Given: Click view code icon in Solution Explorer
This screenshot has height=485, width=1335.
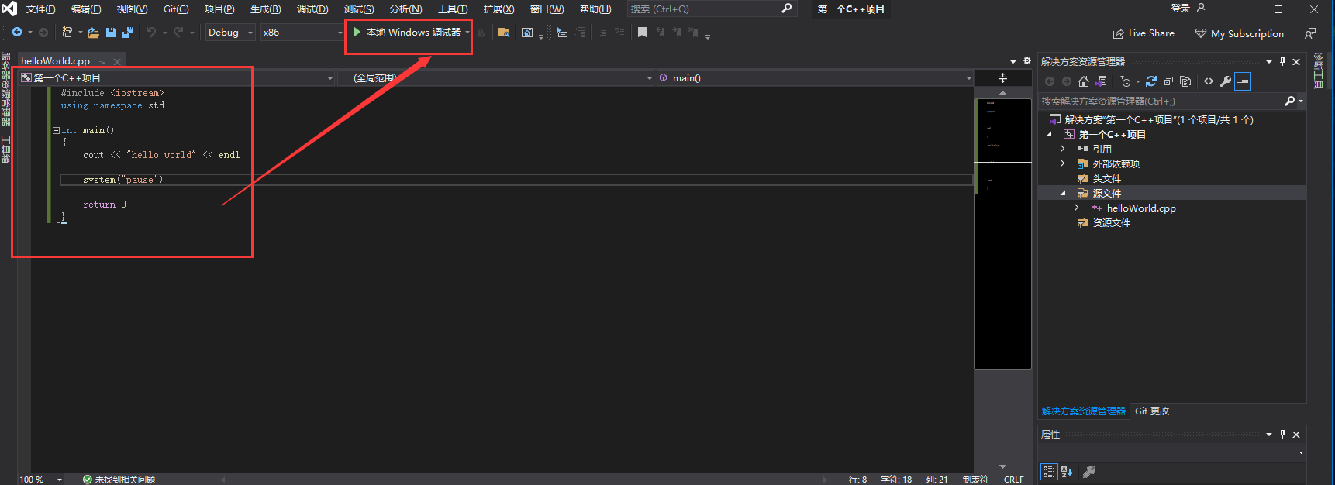Looking at the screenshot, I should pos(1209,81).
